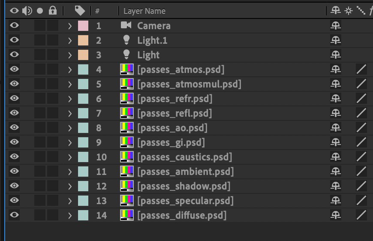Toggle quality switch on passes_shadow.psd
373x241 pixels.
coord(361,186)
